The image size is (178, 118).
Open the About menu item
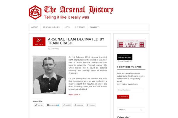pos(35,27)
